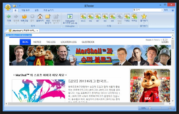179x114 pixels.
Task: Open the TAG LOG page link
Action: click(x=51, y=42)
